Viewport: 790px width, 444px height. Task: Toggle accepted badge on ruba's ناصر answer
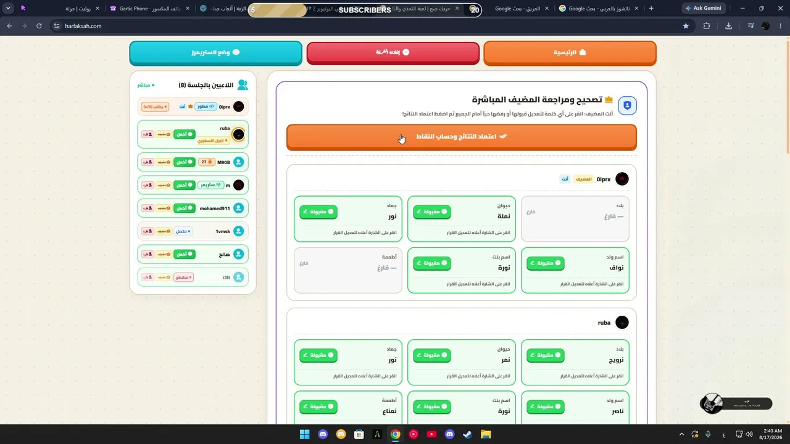click(545, 407)
